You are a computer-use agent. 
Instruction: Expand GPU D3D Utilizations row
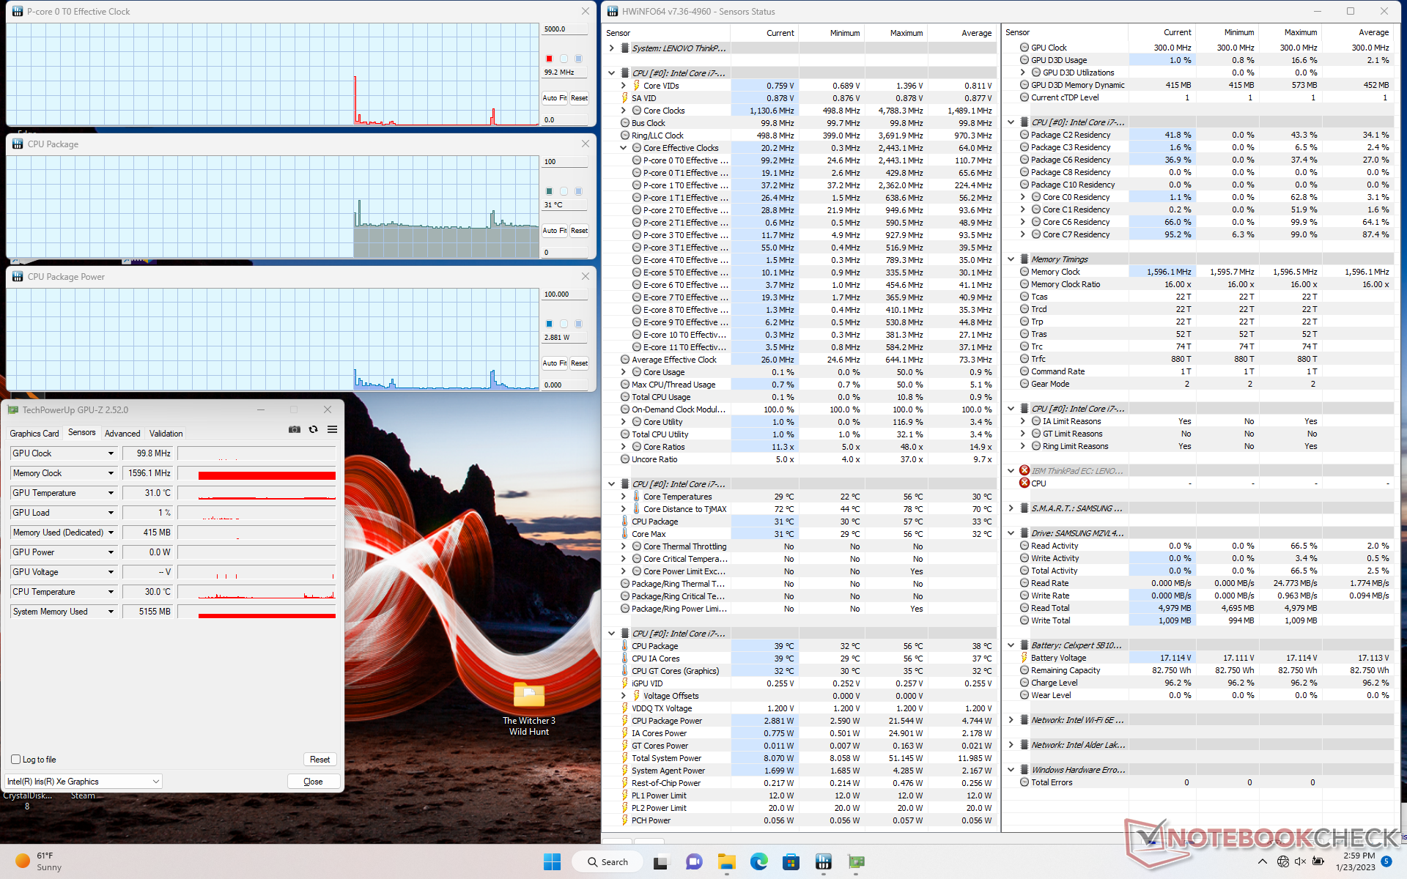point(1023,73)
